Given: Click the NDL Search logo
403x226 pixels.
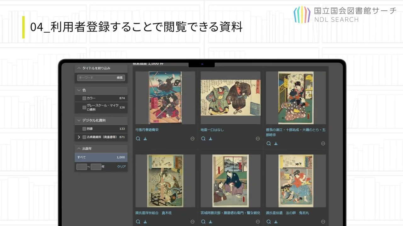Looking at the screenshot, I should [x=345, y=14].
